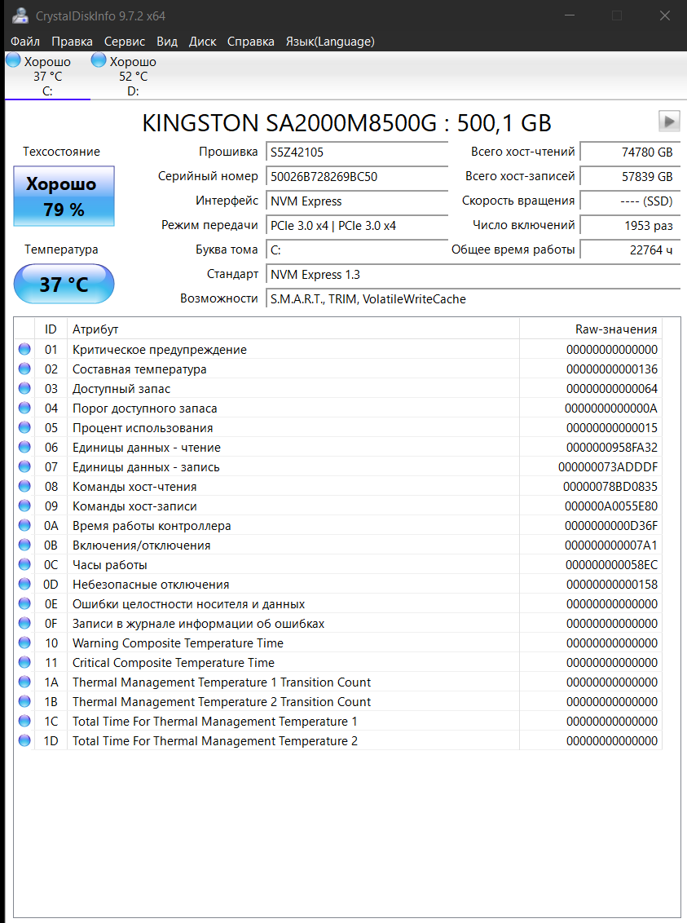The image size is (687, 923).
Task: Open the Диск menu
Action: coord(202,42)
